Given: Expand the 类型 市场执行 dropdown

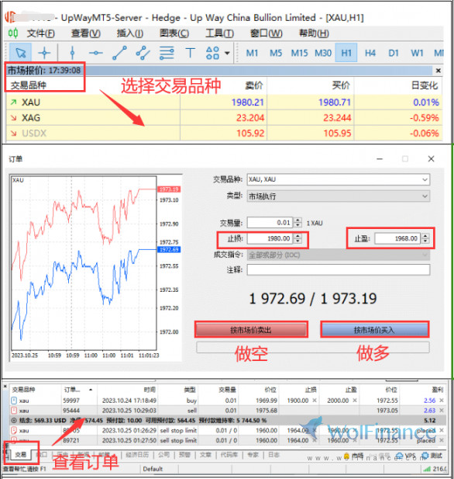Looking at the screenshot, I should [x=425, y=196].
